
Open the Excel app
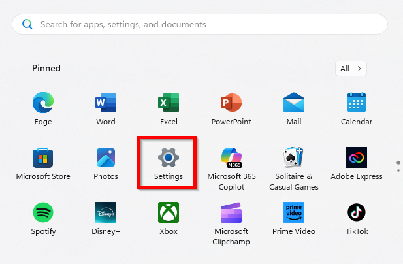[169, 108]
